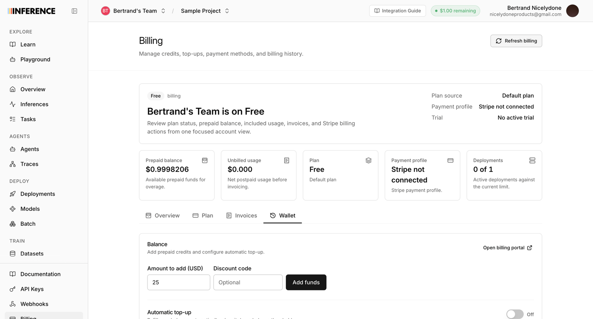This screenshot has height=319, width=593.
Task: Click the Batch boxes icon
Action: coord(13,224)
